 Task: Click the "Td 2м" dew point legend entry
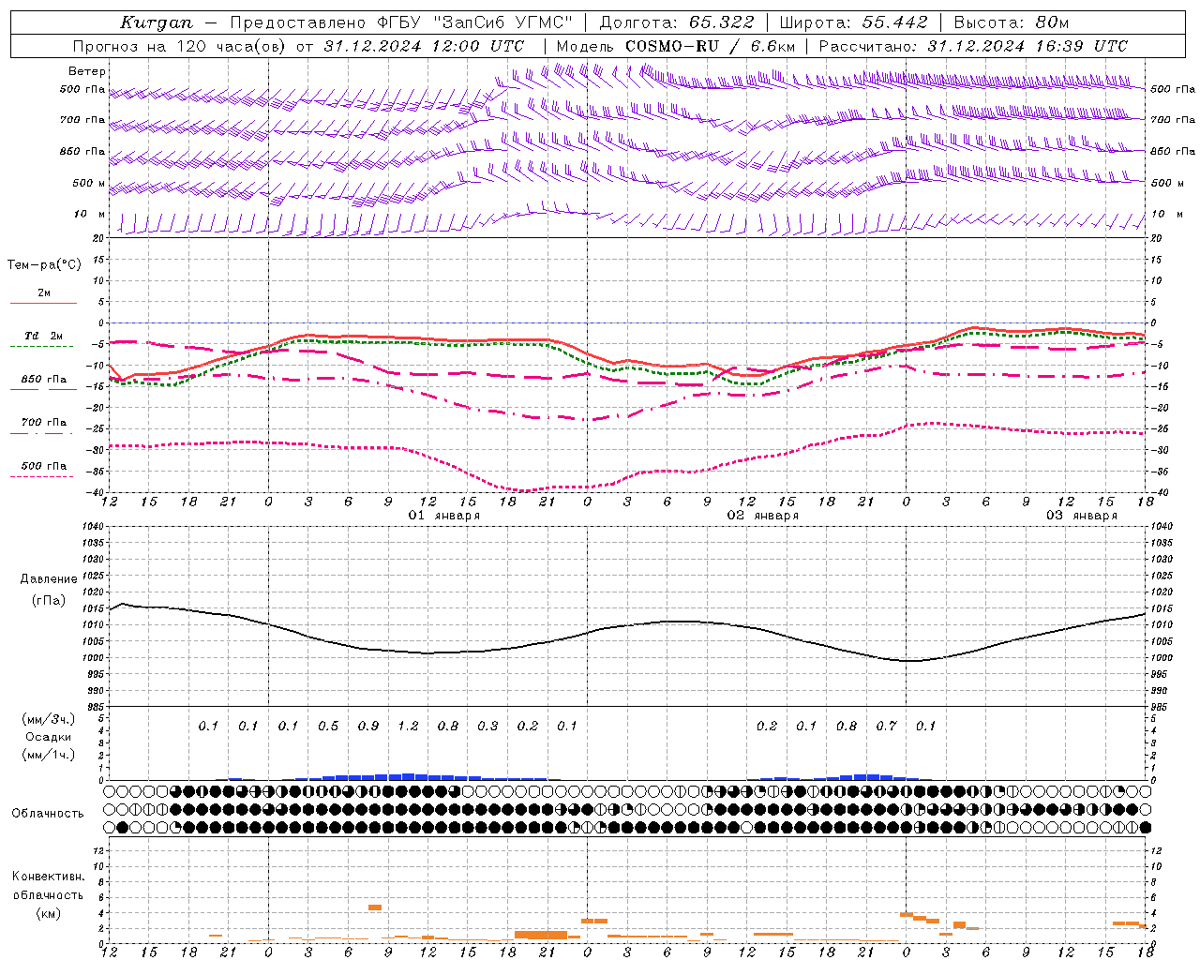[x=44, y=336]
